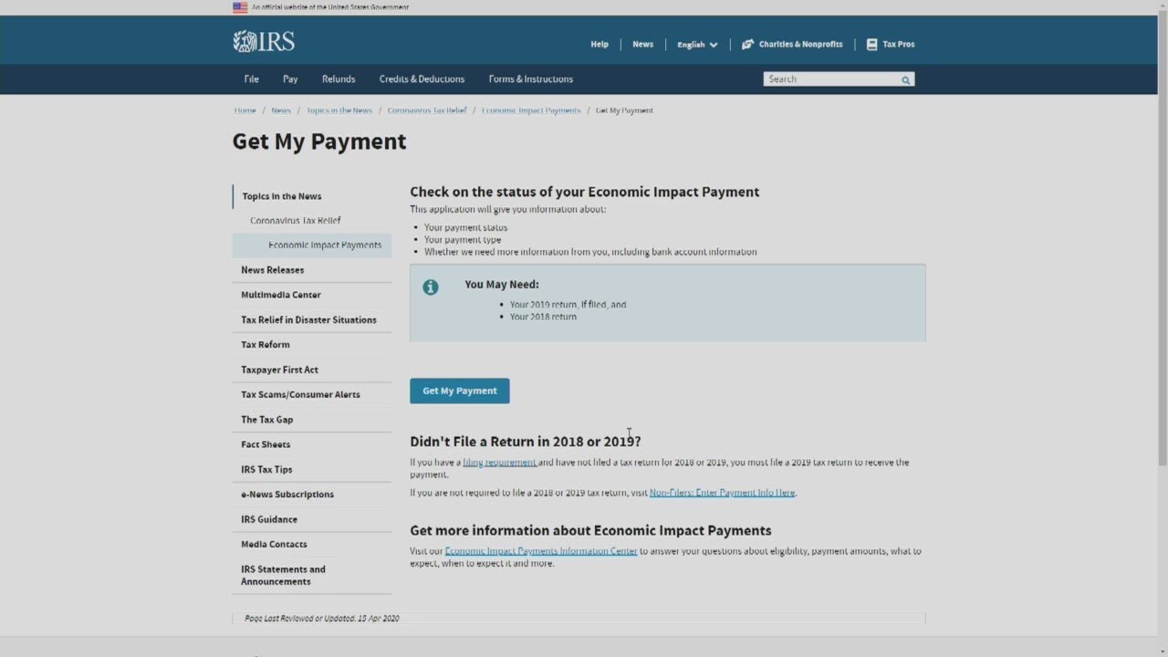Click the Topics in the News breadcrumb

(x=339, y=110)
